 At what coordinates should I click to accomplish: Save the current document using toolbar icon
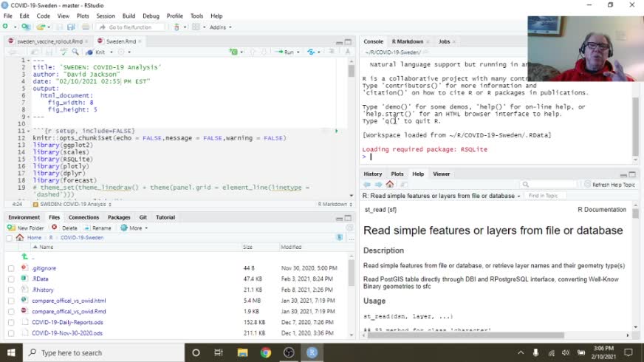[60, 27]
